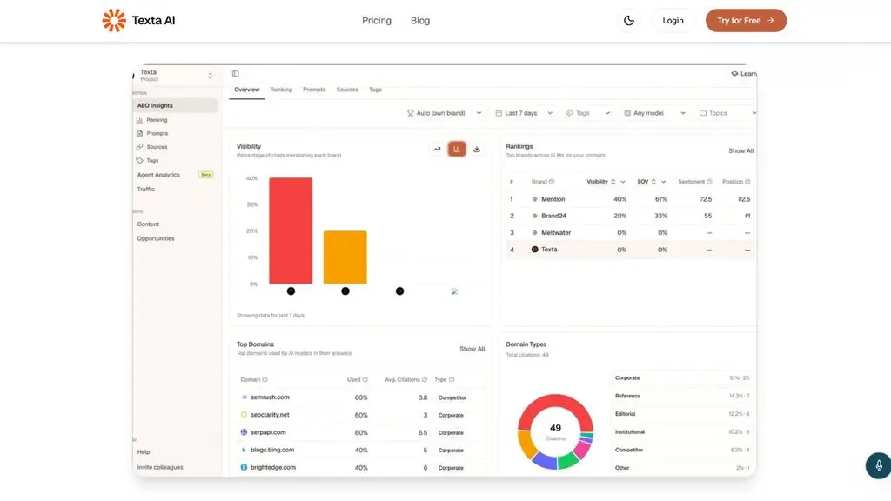
Task: Click Avg. Citations info icon
Action: click(x=424, y=379)
